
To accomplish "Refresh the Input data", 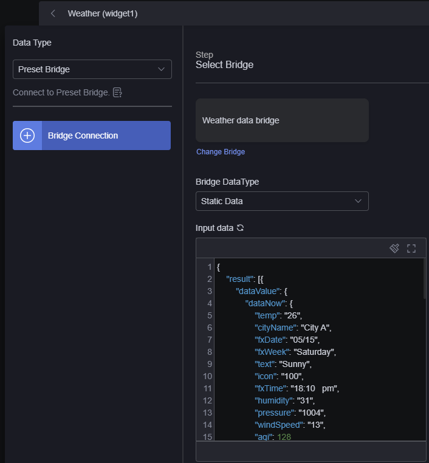I will pos(241,228).
